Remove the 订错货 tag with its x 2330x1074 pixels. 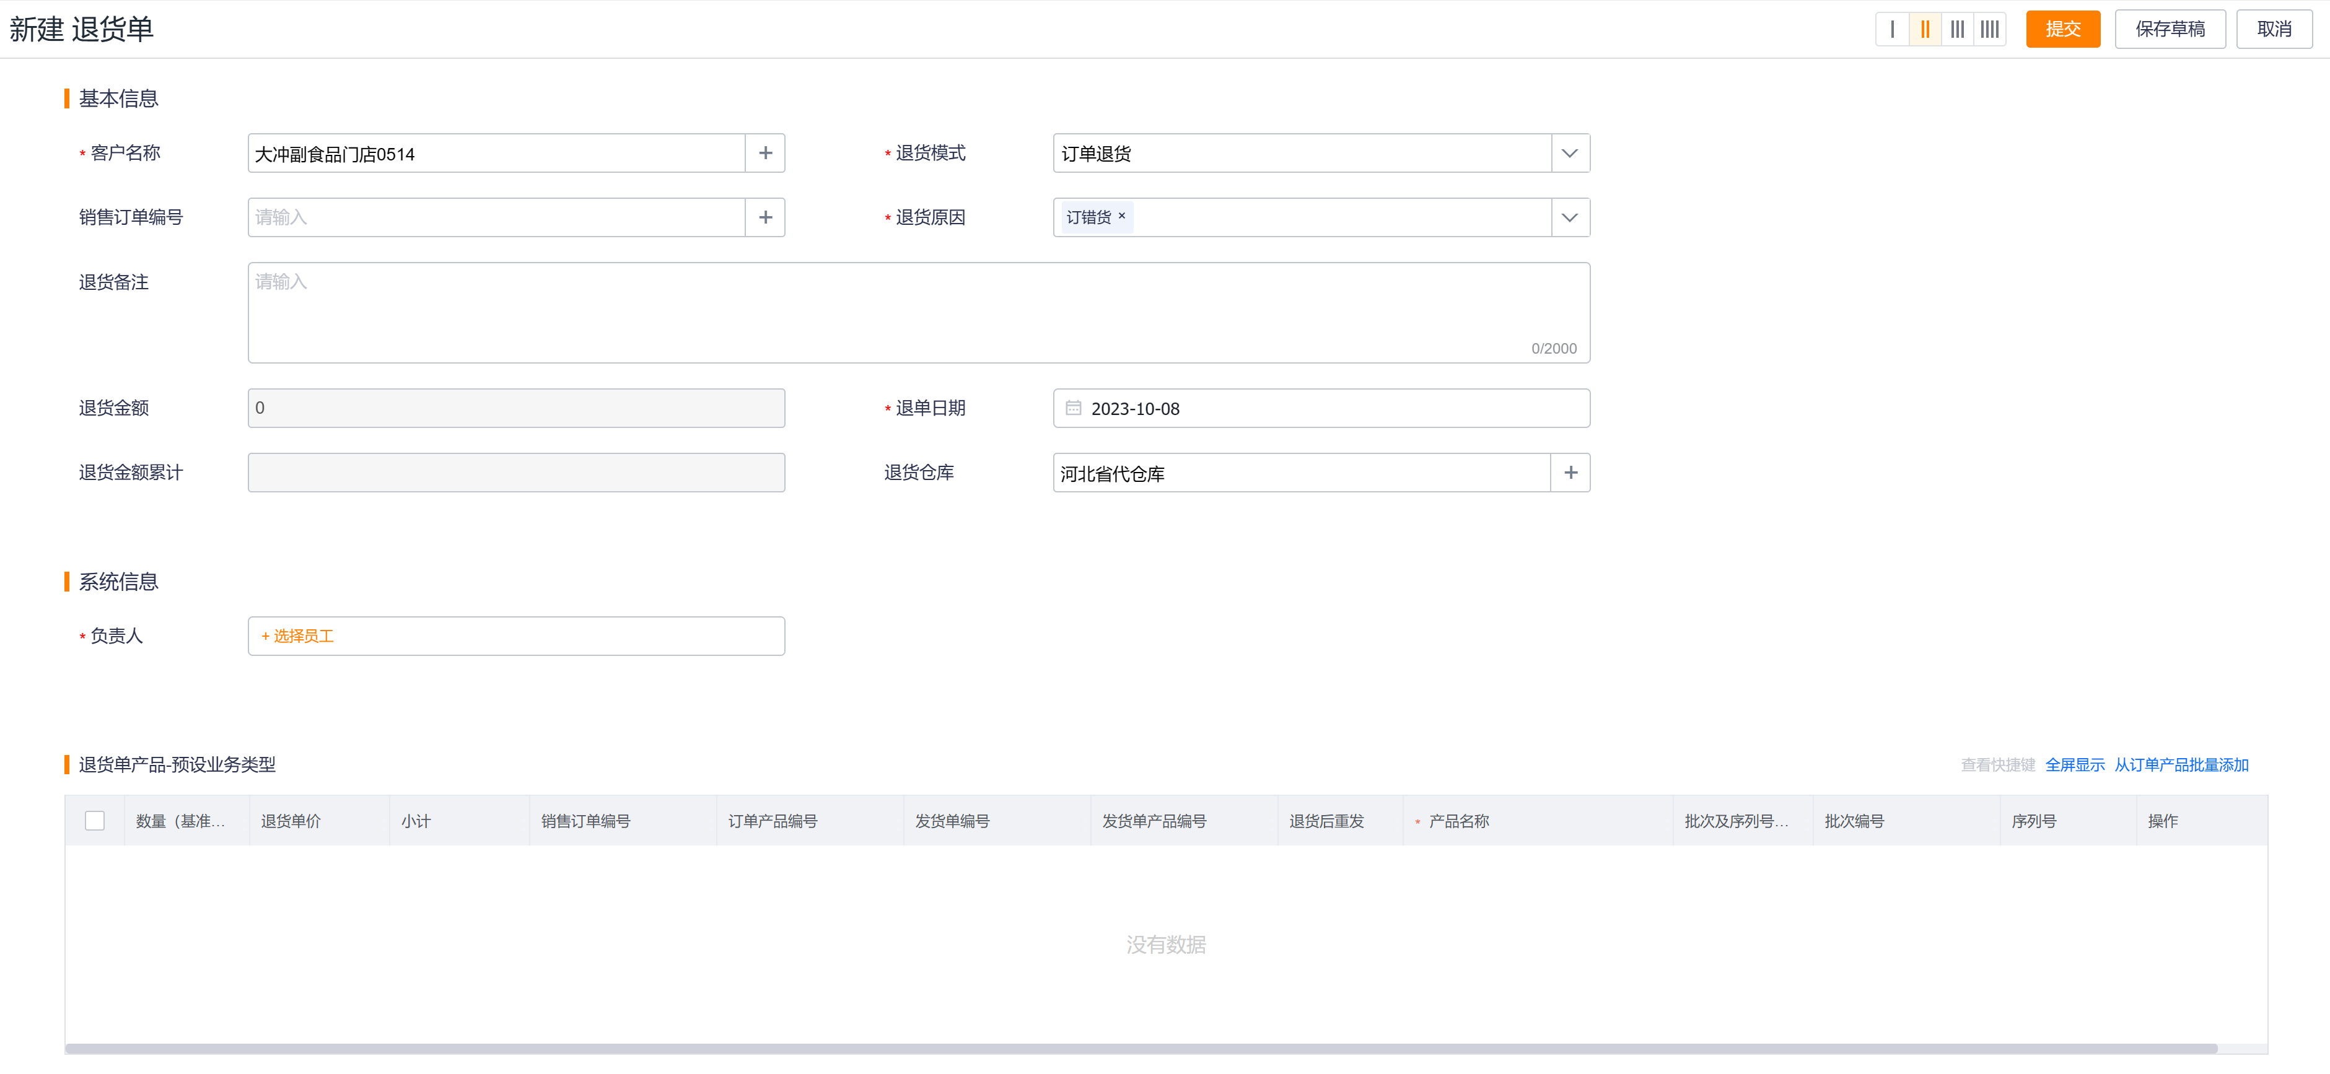1121,216
